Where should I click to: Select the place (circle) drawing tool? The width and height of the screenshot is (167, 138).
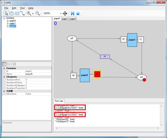pos(12,14)
